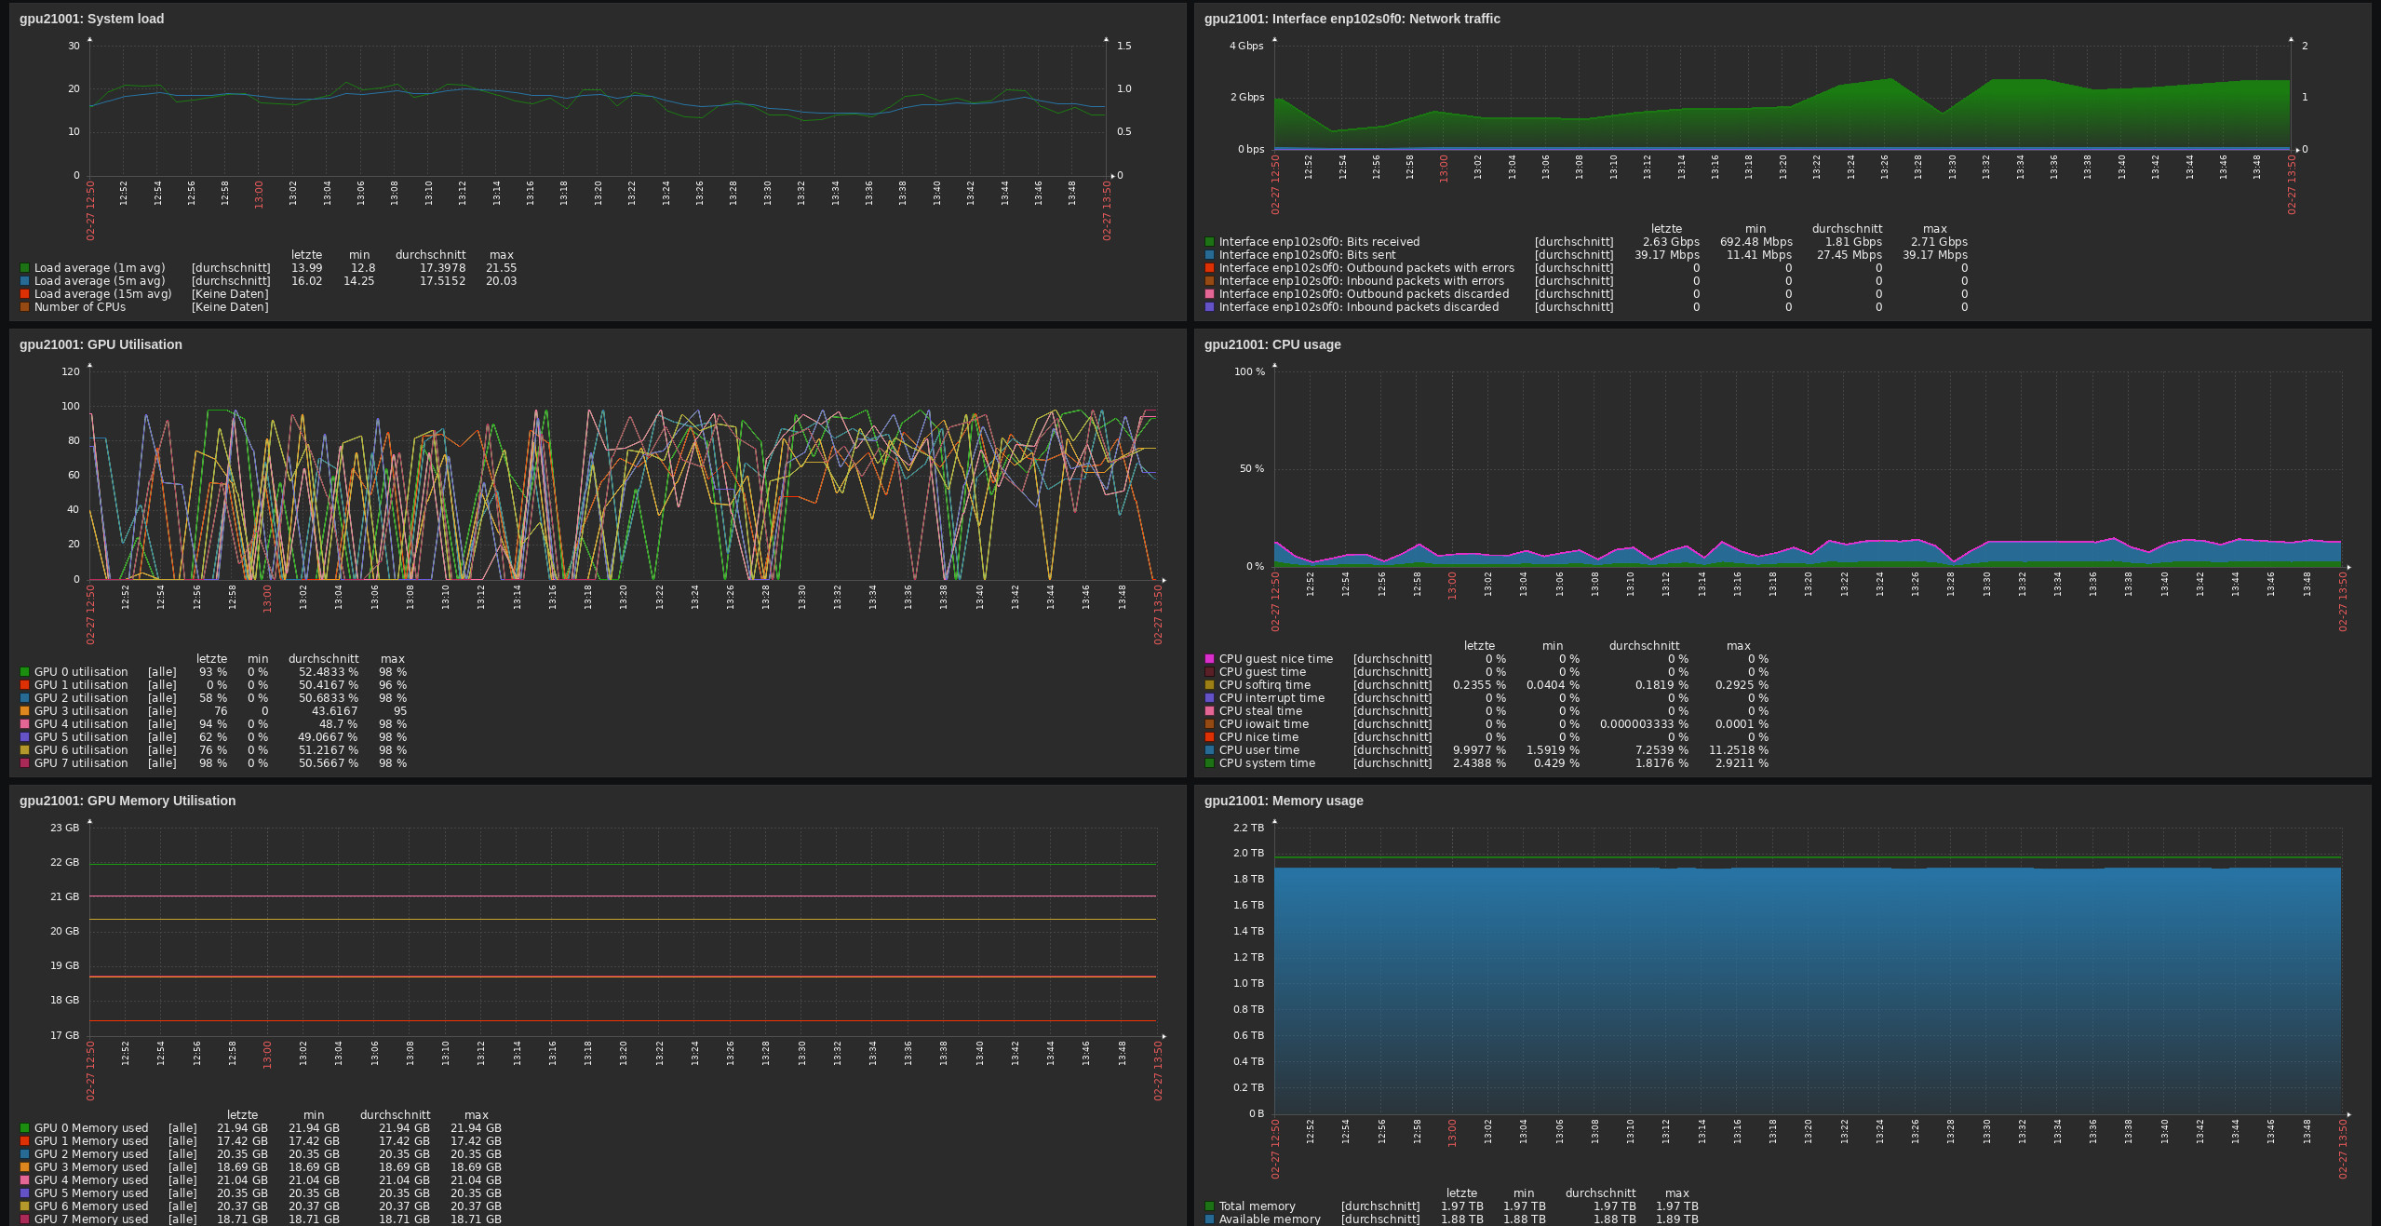Click CPU user time latest value 9.9977 %
Image resolution: width=2381 pixels, height=1226 pixels.
pos(1479,750)
